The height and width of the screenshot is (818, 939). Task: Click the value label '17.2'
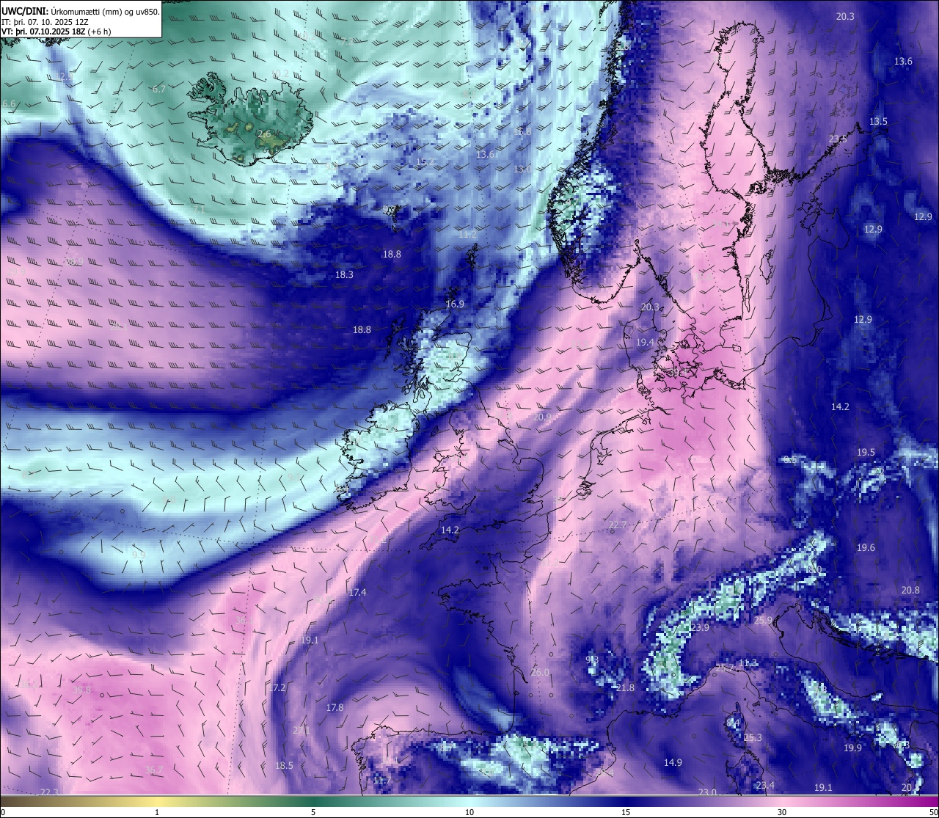[277, 688]
